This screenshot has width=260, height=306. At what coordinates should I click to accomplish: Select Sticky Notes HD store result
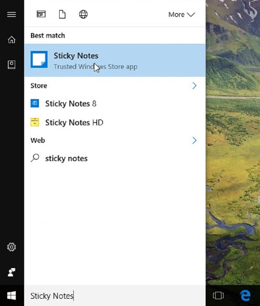tap(74, 123)
